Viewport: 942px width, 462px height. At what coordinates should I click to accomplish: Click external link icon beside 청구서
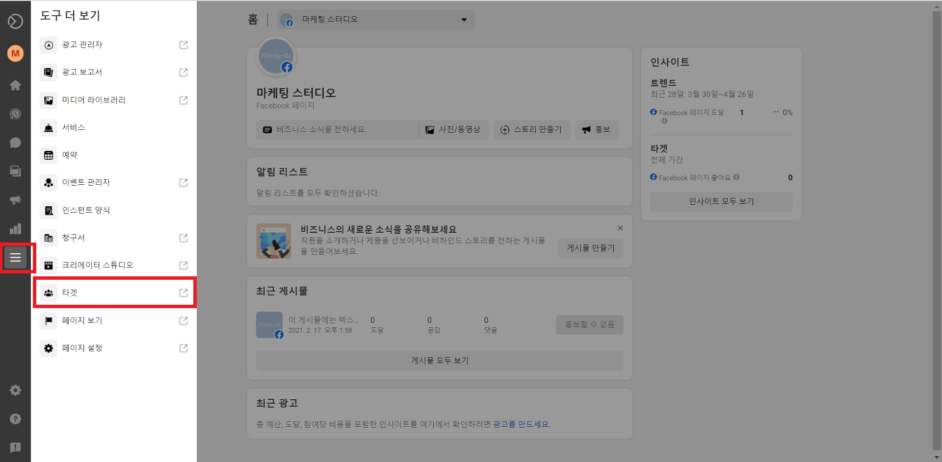point(183,238)
